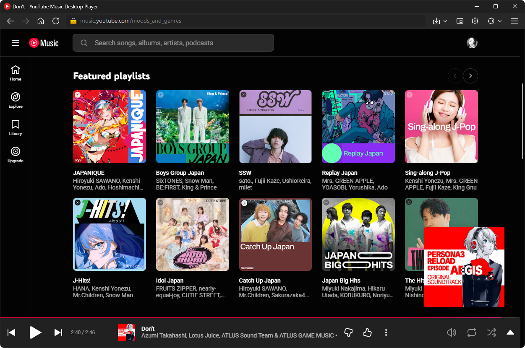Open the browser application menu
The image size is (525, 348).
[x=515, y=21]
